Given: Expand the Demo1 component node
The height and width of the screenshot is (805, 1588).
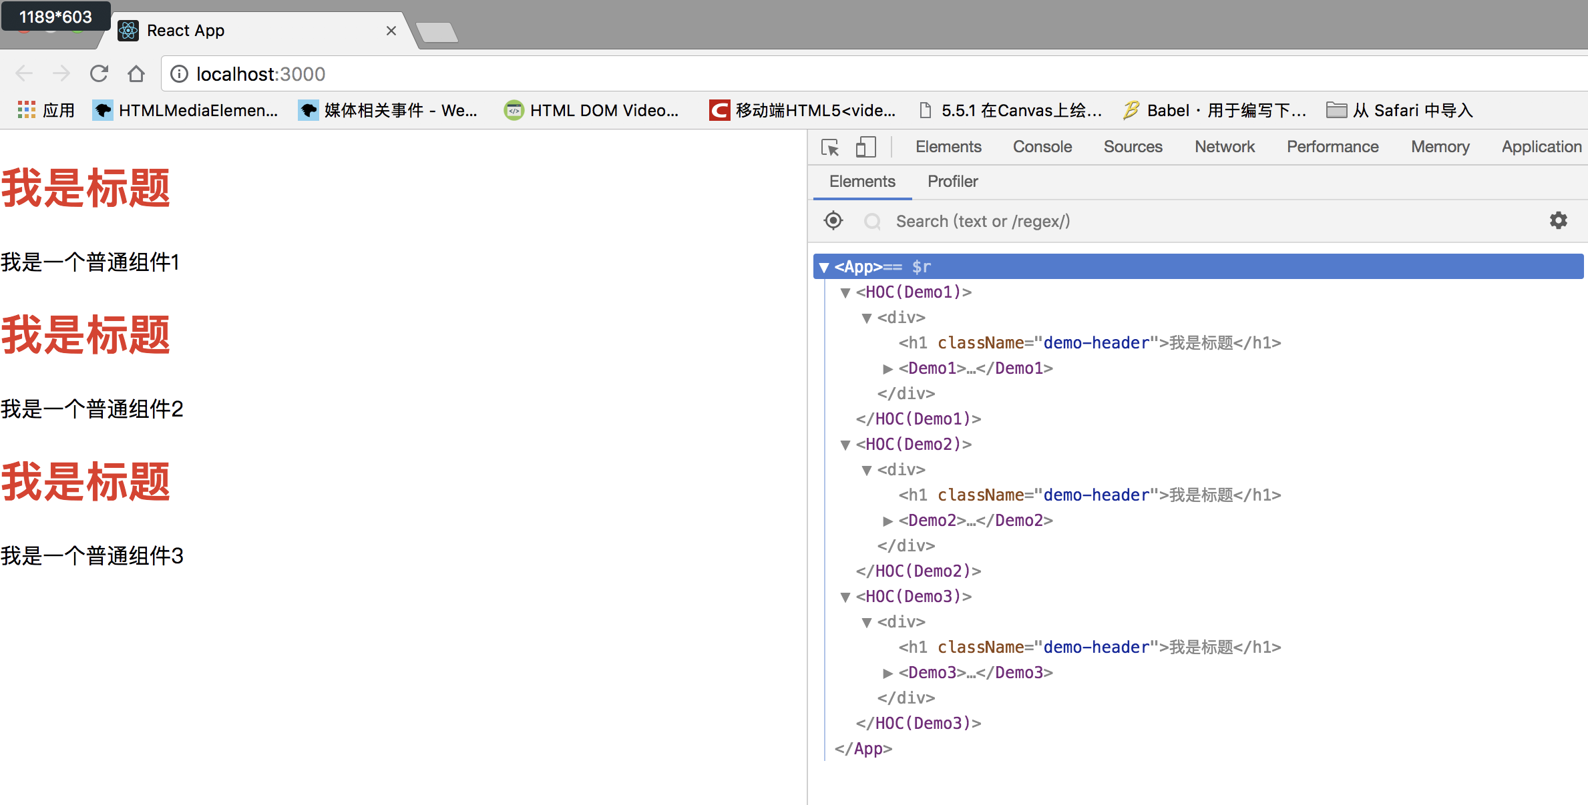Looking at the screenshot, I should pos(887,369).
